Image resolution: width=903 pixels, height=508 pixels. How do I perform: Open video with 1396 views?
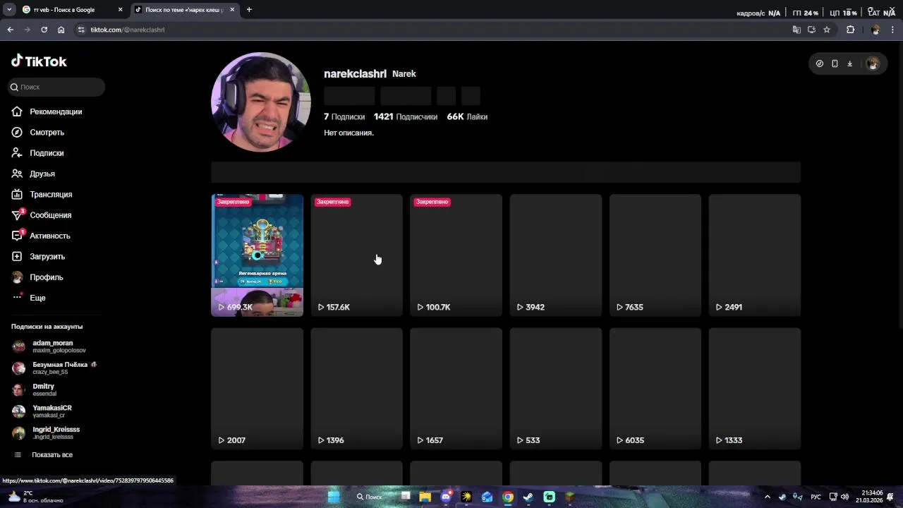[x=357, y=389]
